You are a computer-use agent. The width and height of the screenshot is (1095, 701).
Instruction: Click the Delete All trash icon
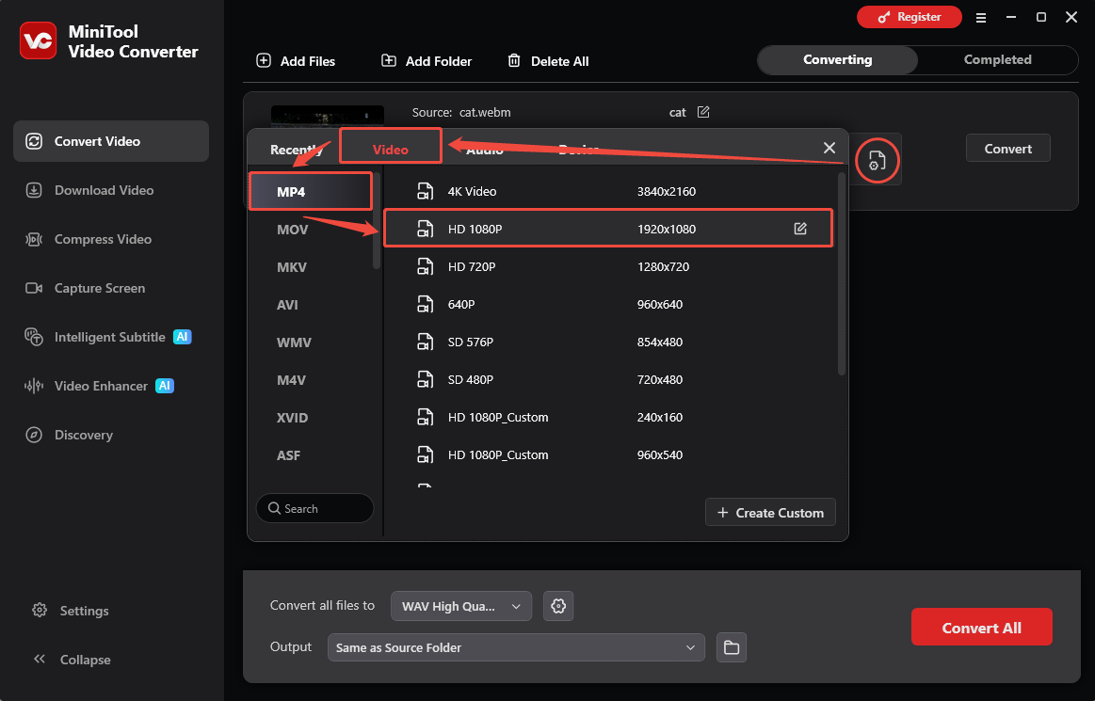514,61
